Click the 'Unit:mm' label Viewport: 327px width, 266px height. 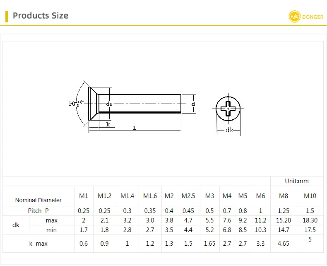296,181
